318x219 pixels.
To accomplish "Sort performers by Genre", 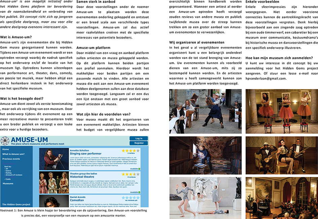I will click(8, 171).
